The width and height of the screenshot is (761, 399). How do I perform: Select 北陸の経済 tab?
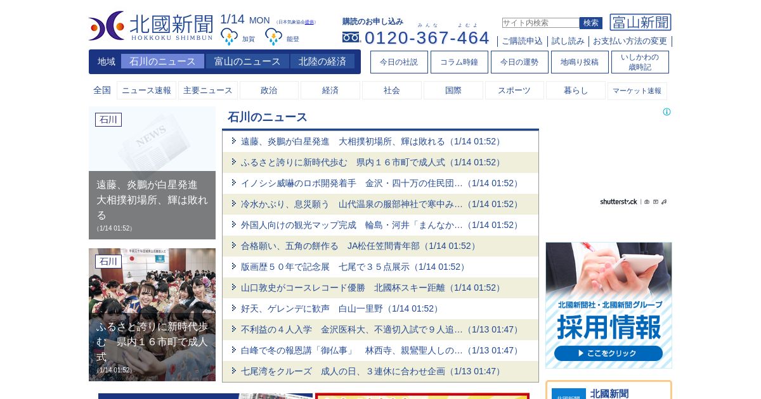coord(322,61)
